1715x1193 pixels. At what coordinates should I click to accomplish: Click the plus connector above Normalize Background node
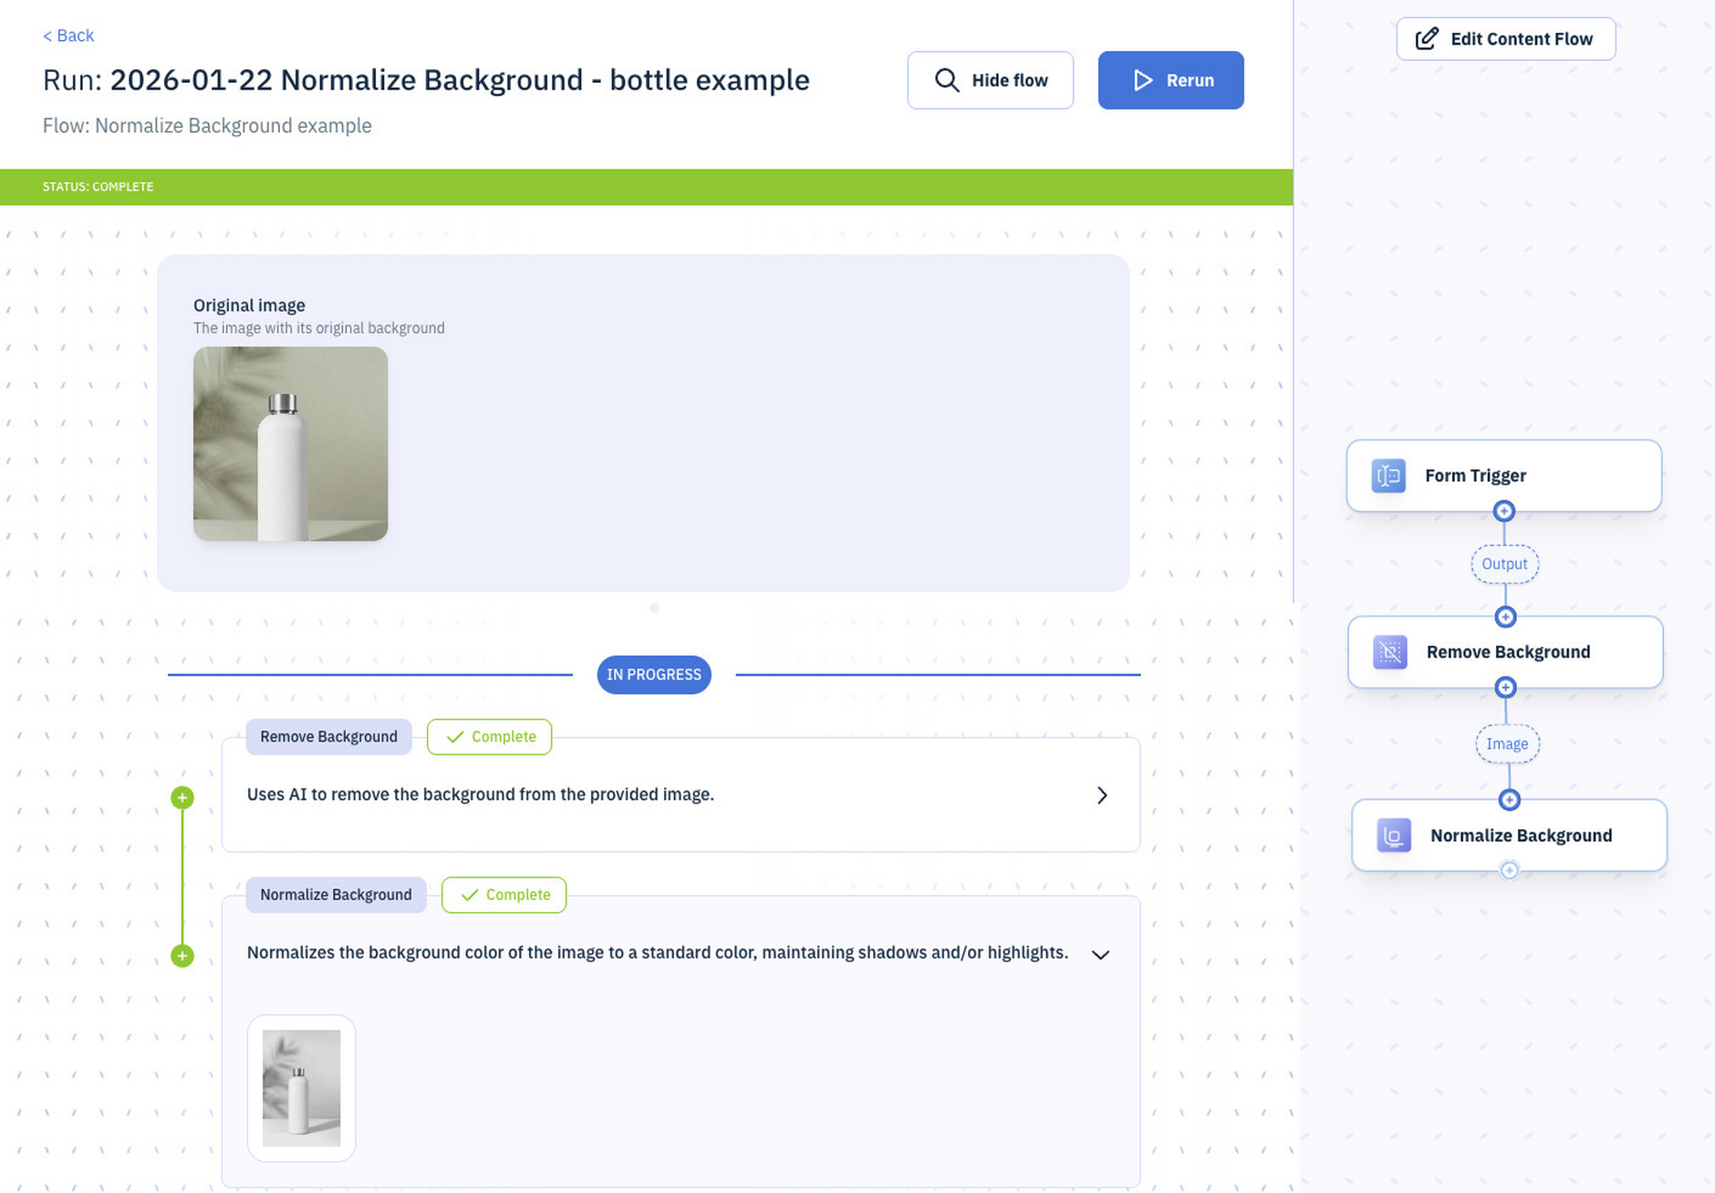tap(1509, 800)
